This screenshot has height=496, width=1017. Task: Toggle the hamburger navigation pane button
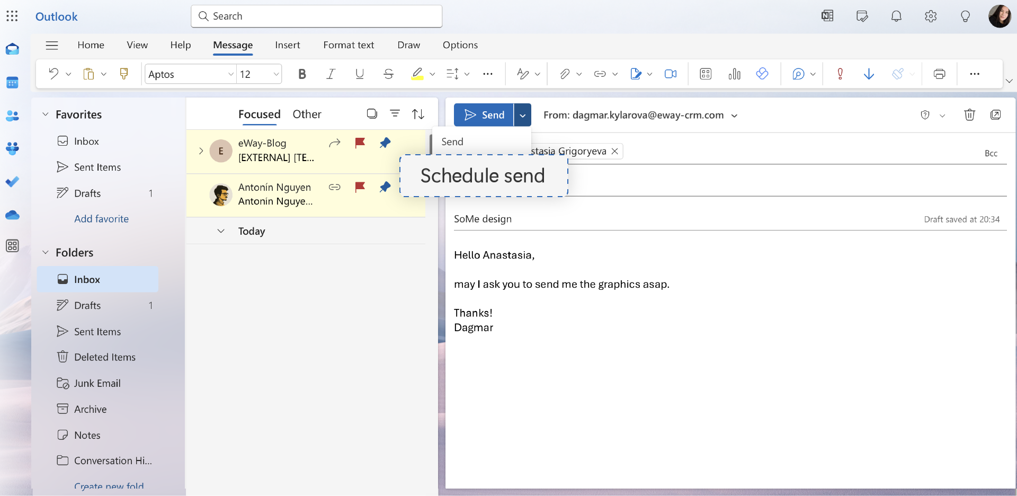[52, 45]
